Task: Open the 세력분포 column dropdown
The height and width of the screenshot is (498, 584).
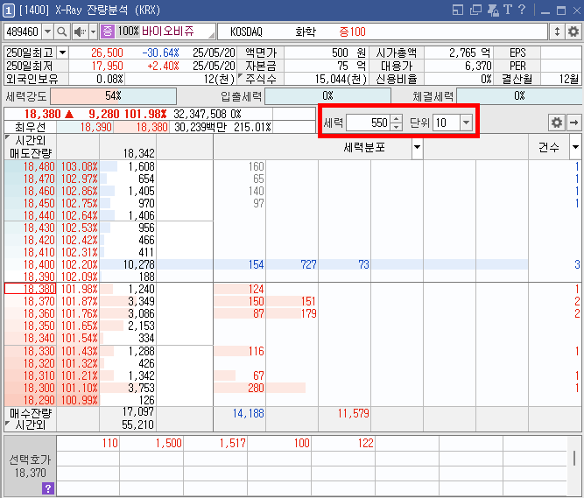Action: 417,147
